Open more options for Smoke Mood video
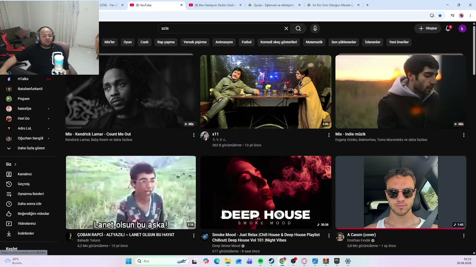Viewport: 476px width, 267px height. tap(329, 235)
